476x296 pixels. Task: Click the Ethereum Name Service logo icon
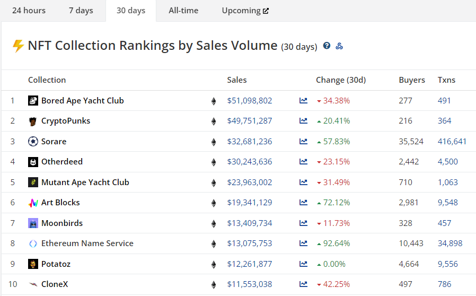coord(33,243)
